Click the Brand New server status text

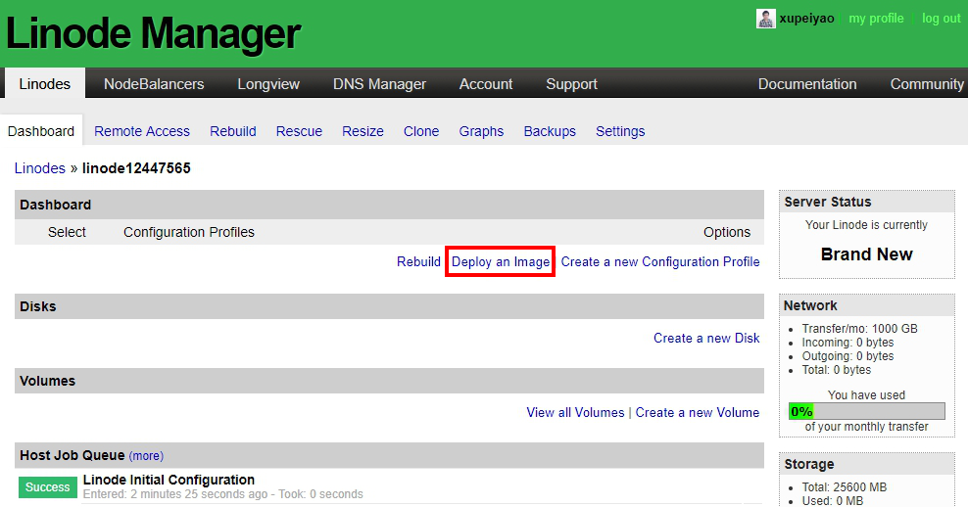click(867, 254)
